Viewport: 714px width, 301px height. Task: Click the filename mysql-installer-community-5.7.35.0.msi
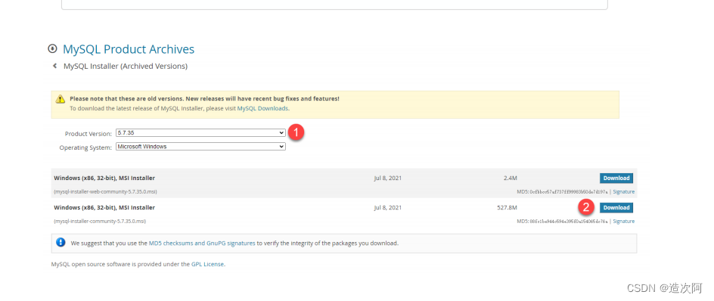tap(100, 222)
